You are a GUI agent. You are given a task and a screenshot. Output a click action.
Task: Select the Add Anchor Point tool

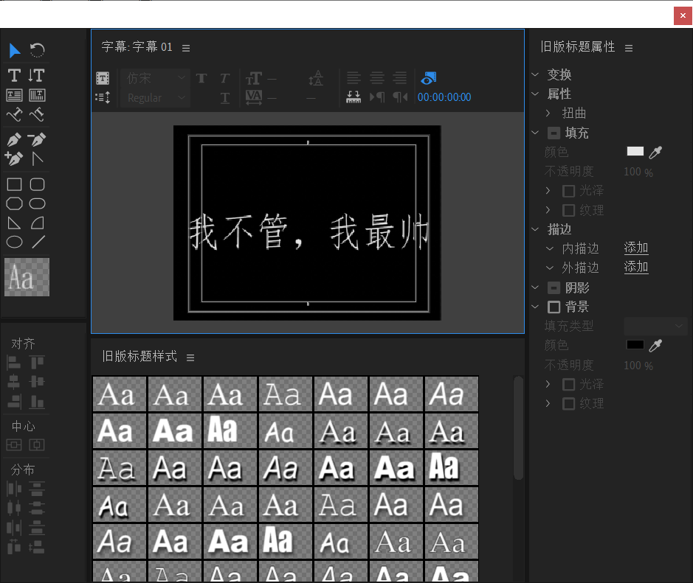14,158
